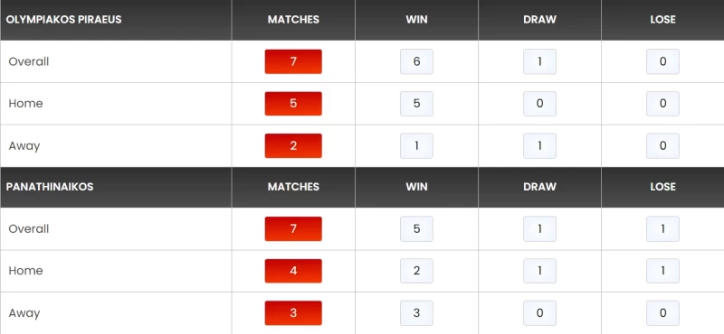724x334 pixels.
Task: Click the DRAW column header in Panathinaikos table
Action: point(539,187)
